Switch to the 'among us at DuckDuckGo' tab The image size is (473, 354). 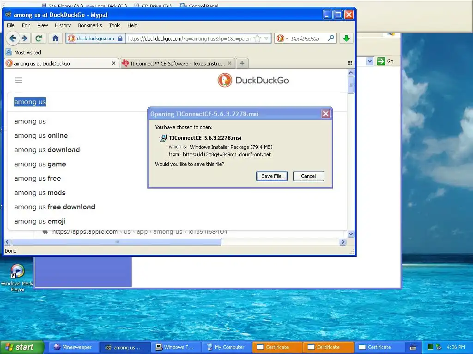61,63
